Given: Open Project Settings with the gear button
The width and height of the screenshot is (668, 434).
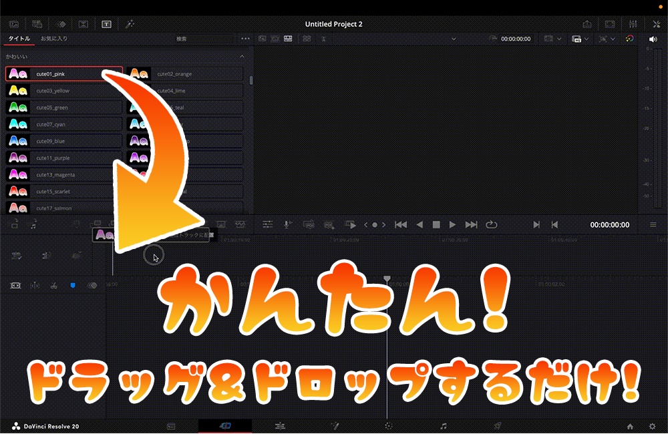Looking at the screenshot, I should [x=653, y=425].
